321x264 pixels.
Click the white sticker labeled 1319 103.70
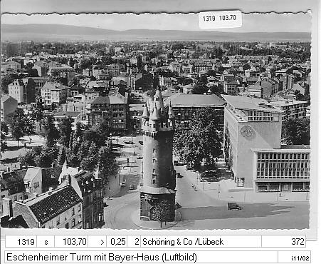coord(220,19)
